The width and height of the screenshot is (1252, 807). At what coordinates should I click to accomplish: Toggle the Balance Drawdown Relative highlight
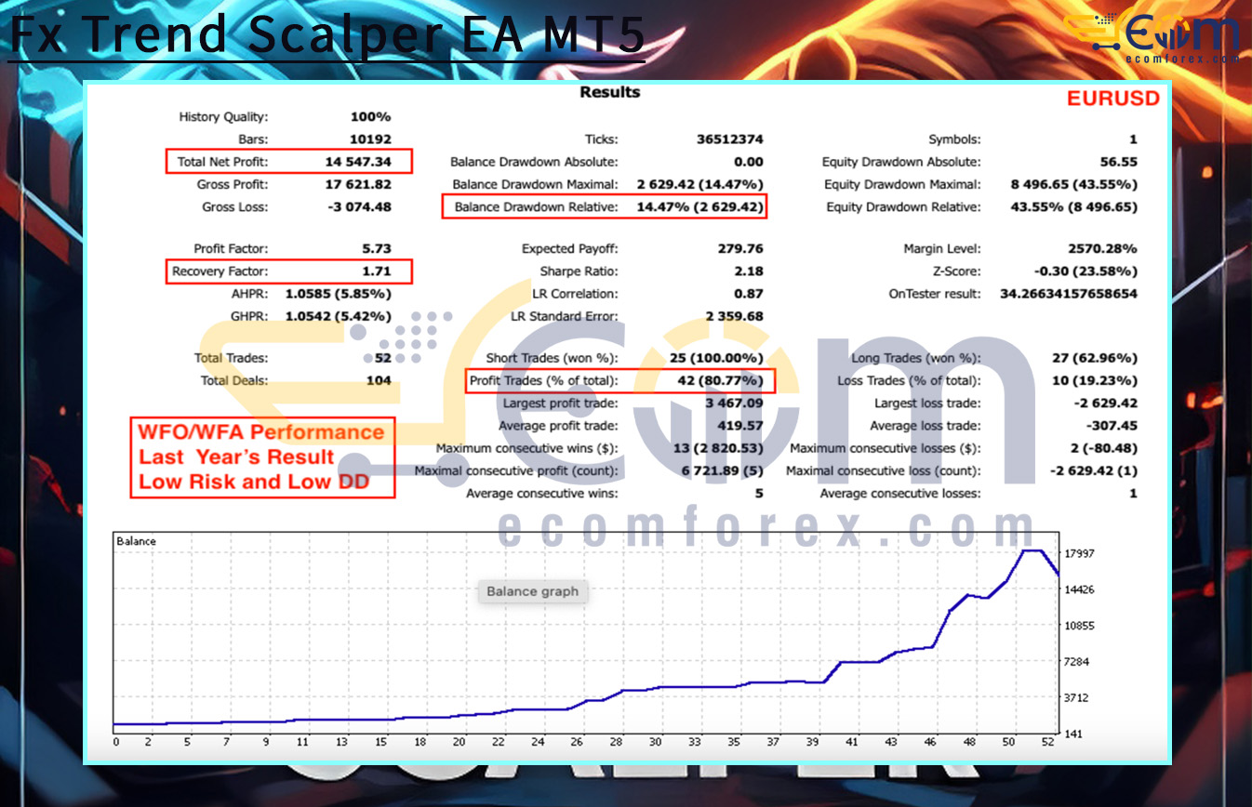click(x=606, y=207)
